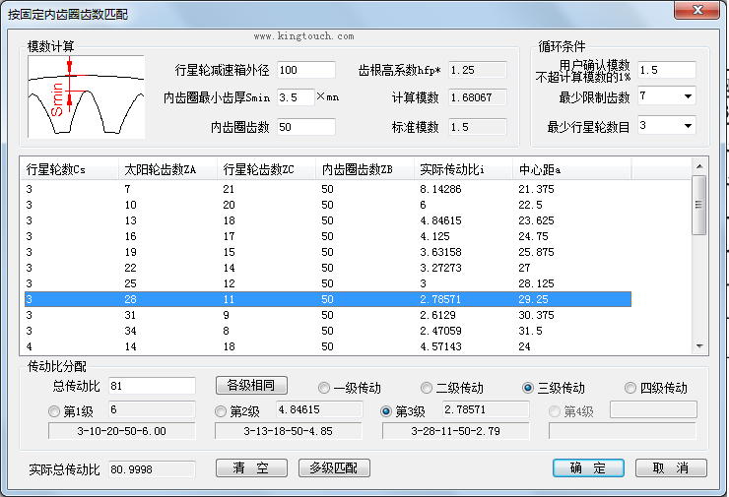Select the row with ratio 4.57143

328,347
